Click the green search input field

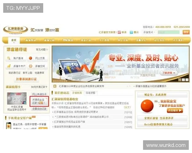[x=169, y=32]
